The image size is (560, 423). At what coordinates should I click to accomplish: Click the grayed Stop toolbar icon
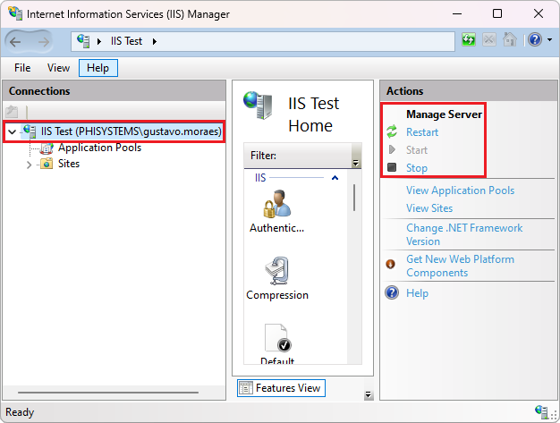pyautogui.click(x=489, y=39)
